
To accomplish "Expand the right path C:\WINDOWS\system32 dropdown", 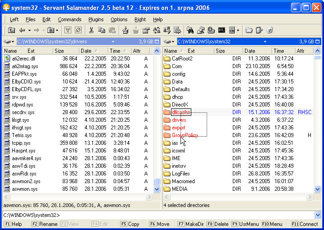I will tap(265, 41).
